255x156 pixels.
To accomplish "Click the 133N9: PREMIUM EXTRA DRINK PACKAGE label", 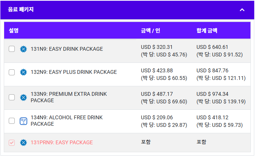I will click(69, 97).
